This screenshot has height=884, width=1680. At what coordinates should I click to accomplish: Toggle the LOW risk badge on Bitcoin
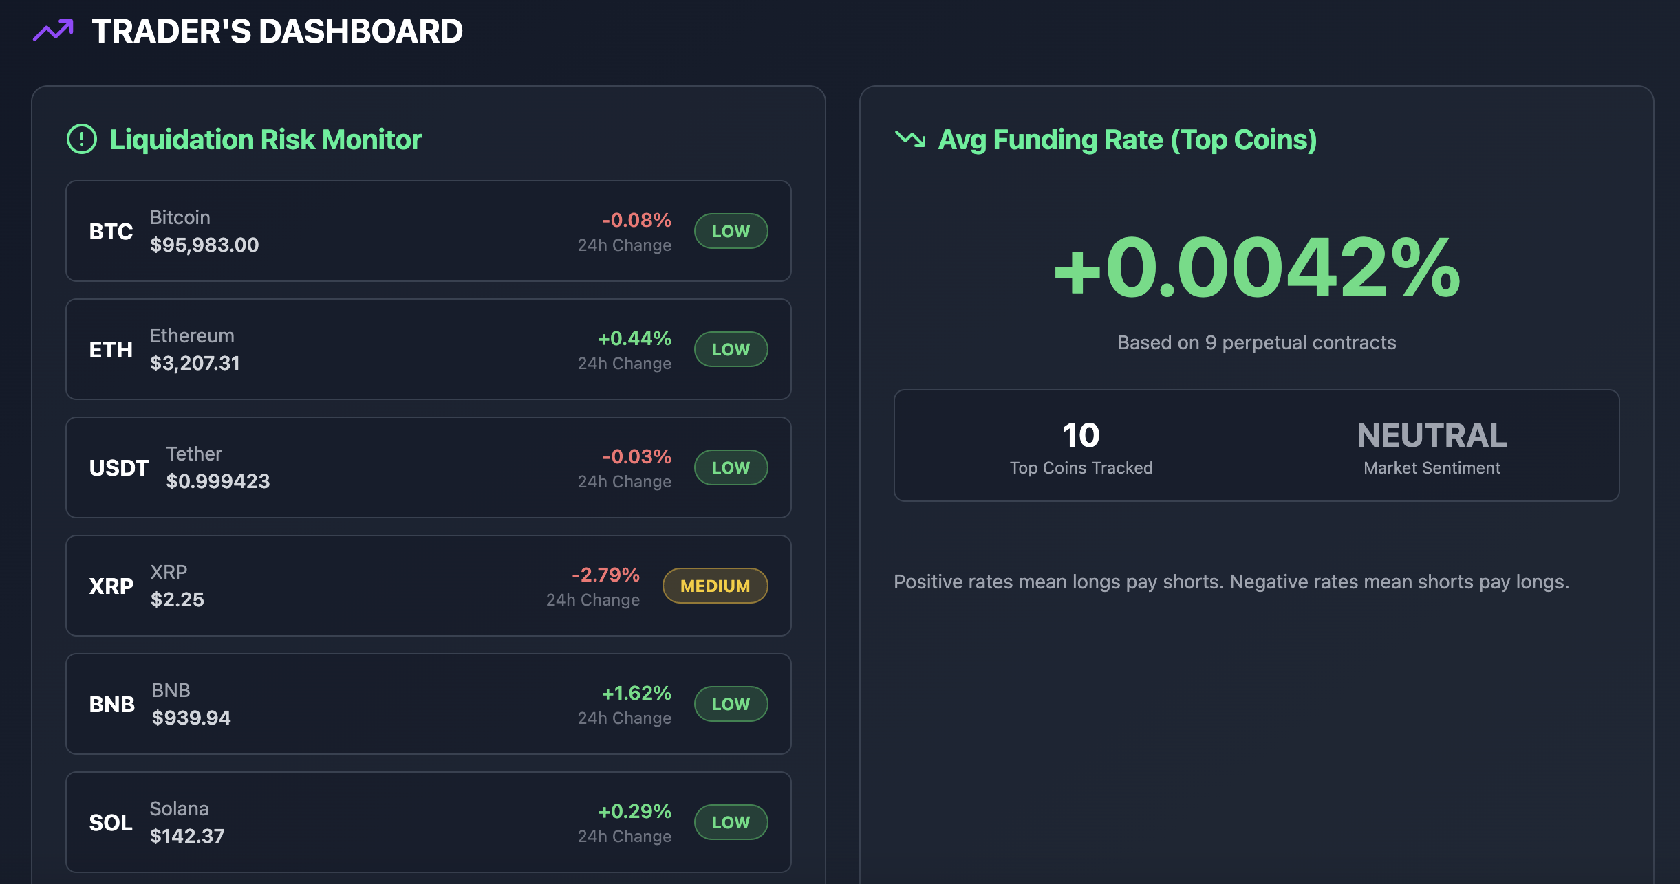(731, 231)
